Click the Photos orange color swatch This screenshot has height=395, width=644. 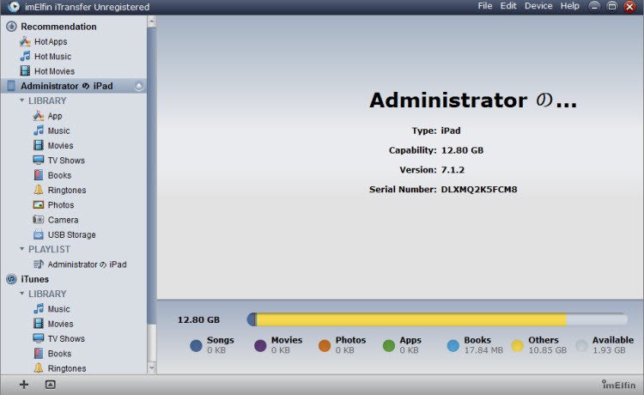[325, 346]
